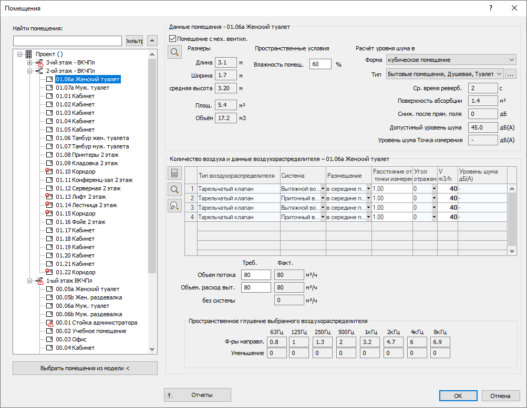Click floor icon of 2-ой этаж - ВКЧПл
This screenshot has height=408, width=527.
(39, 71)
